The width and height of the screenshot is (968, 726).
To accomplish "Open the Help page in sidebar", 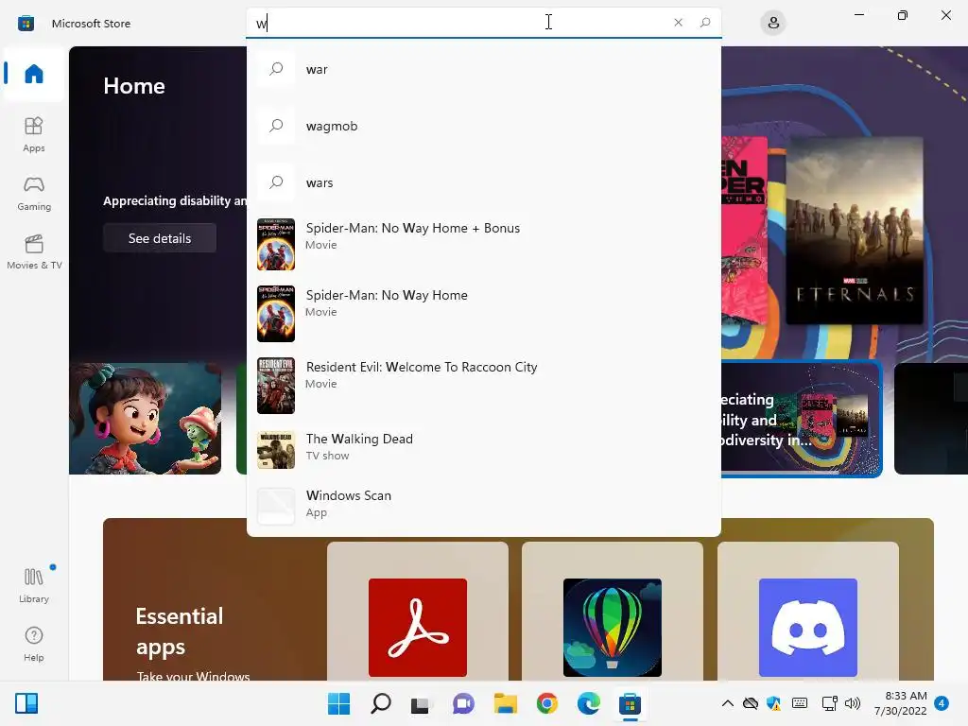I will (x=34, y=644).
